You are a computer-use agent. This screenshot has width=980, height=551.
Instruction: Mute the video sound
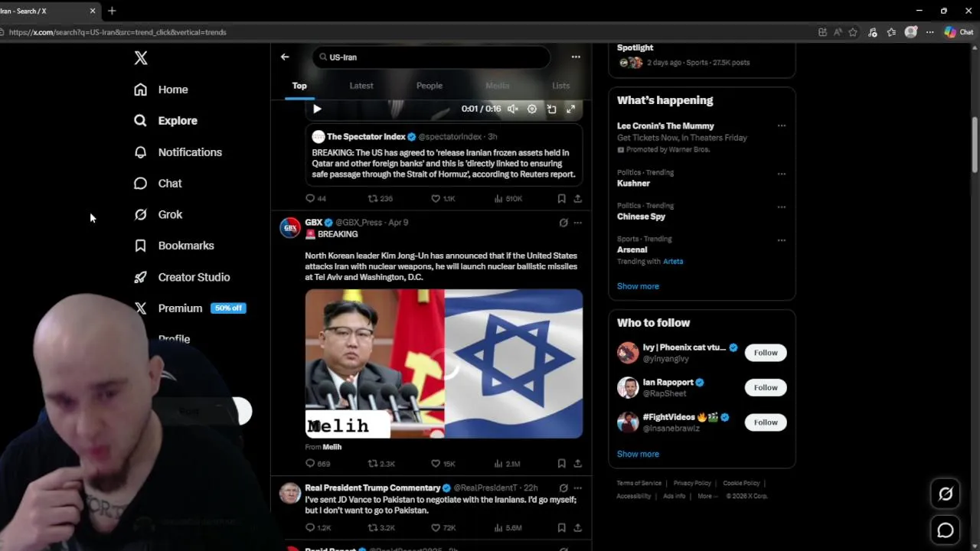(x=513, y=109)
